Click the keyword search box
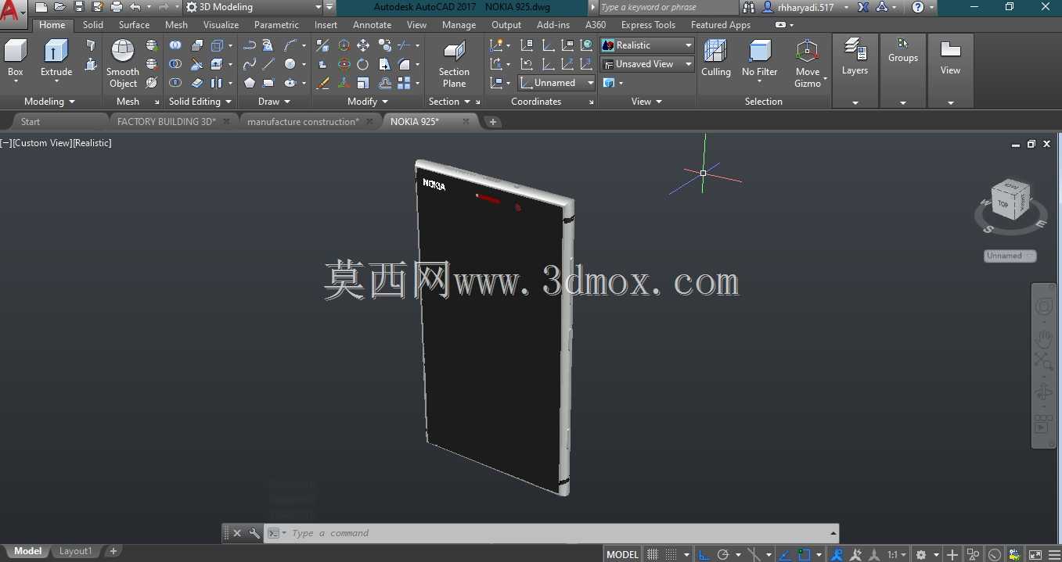 coord(667,7)
